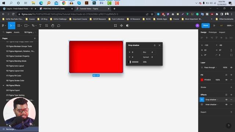
Task: Remove the Inner shadow effect
Action: click(231, 104)
